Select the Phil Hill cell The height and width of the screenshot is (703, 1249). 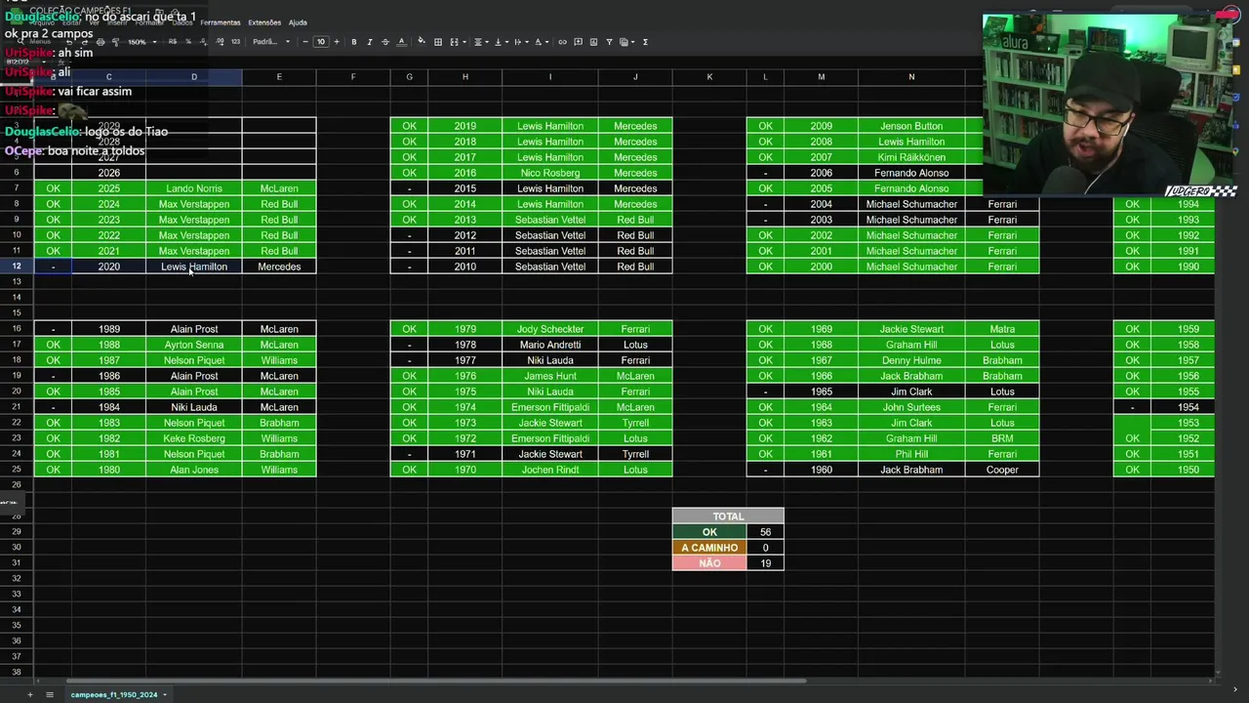[911, 454]
